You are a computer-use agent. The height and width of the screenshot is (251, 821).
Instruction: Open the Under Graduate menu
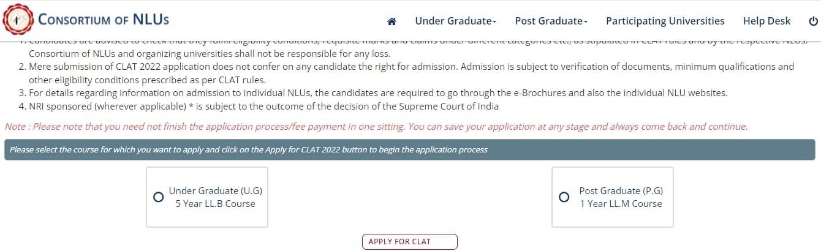453,21
